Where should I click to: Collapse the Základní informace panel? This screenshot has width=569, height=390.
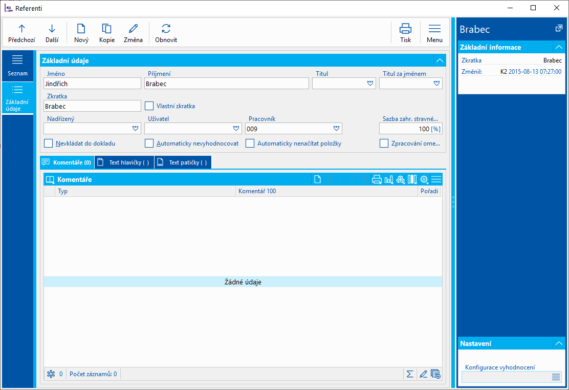point(559,47)
